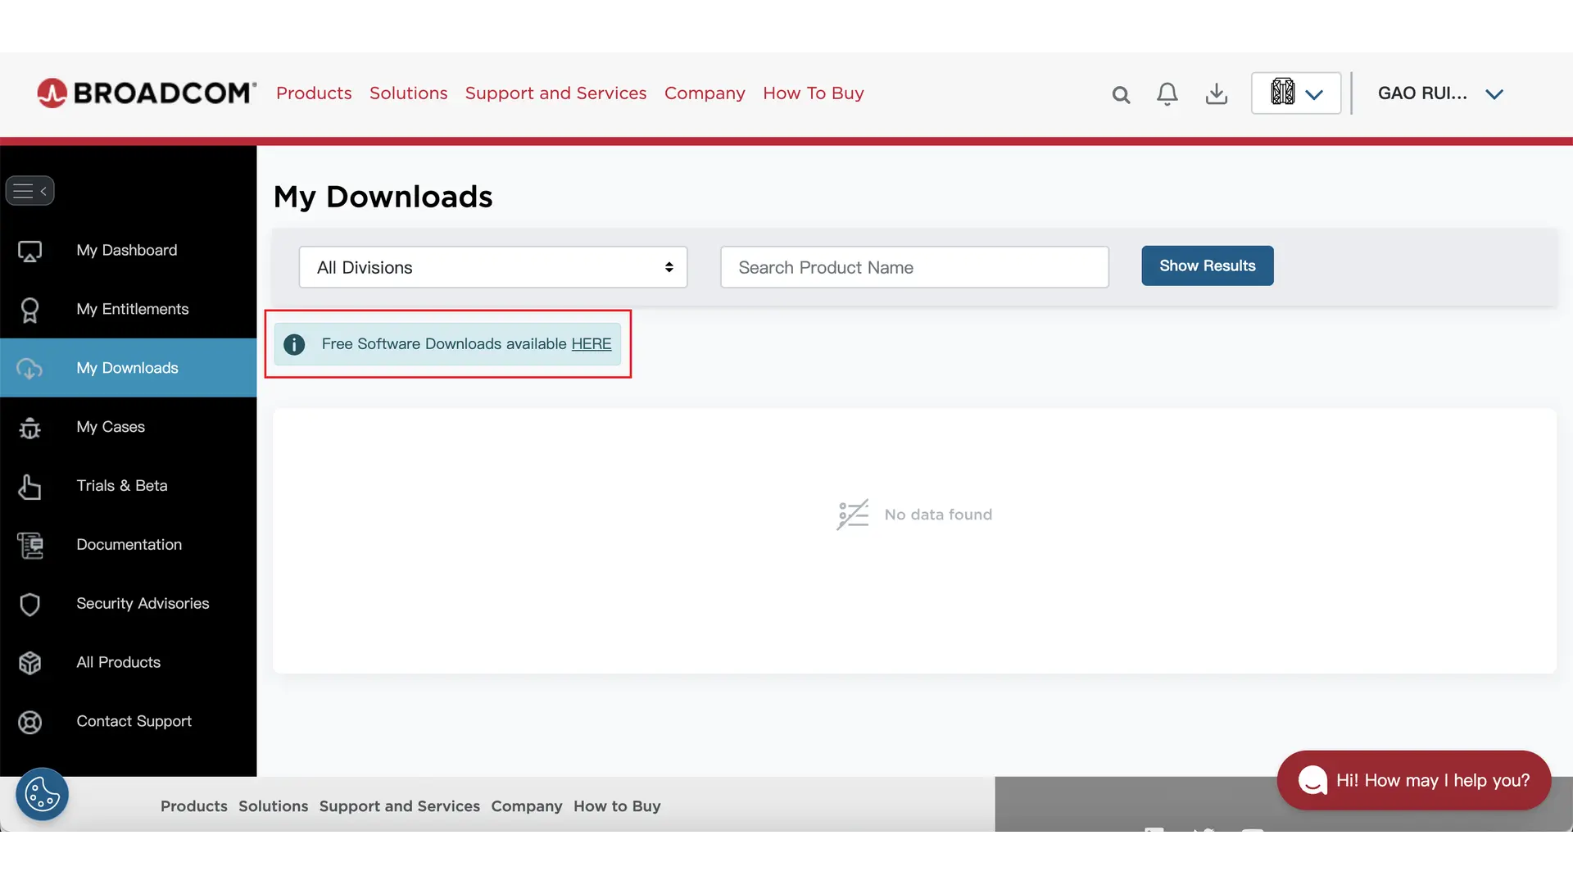Open How To Buy top menu
Viewport: 1573px width, 885px height.
pos(814,93)
